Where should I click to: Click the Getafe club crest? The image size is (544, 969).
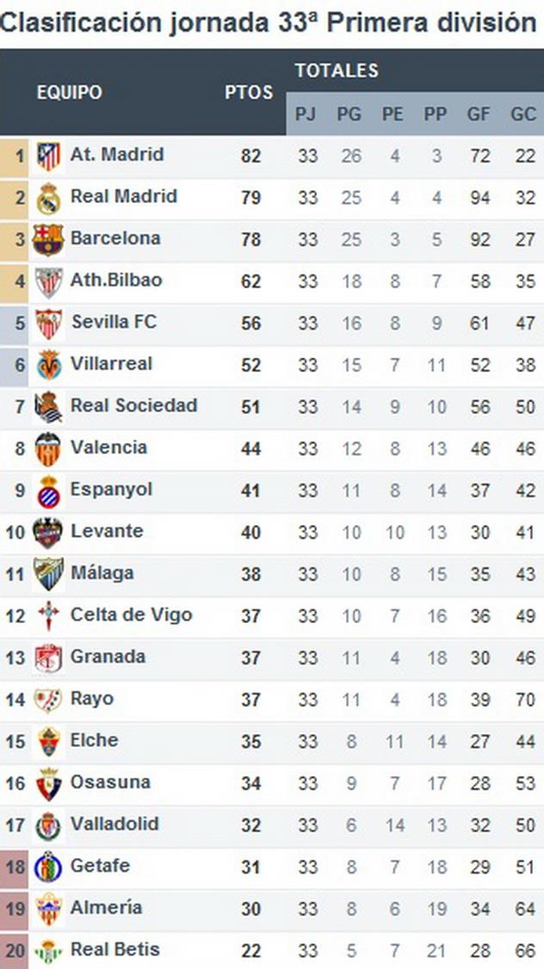pyautogui.click(x=48, y=867)
